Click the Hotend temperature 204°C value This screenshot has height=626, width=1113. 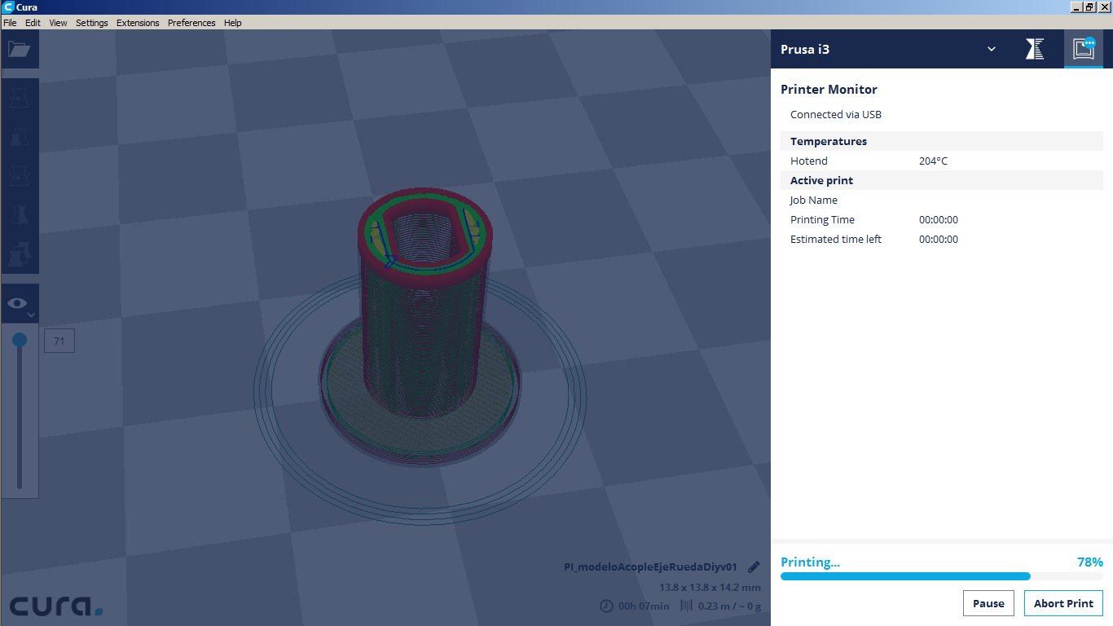point(933,161)
